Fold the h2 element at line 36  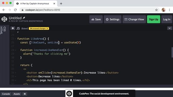[15, 80]
